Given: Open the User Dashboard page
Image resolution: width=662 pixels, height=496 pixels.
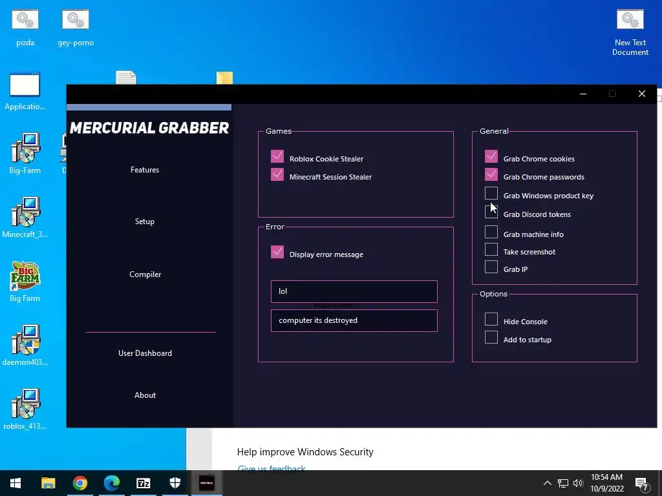Looking at the screenshot, I should coord(145,353).
